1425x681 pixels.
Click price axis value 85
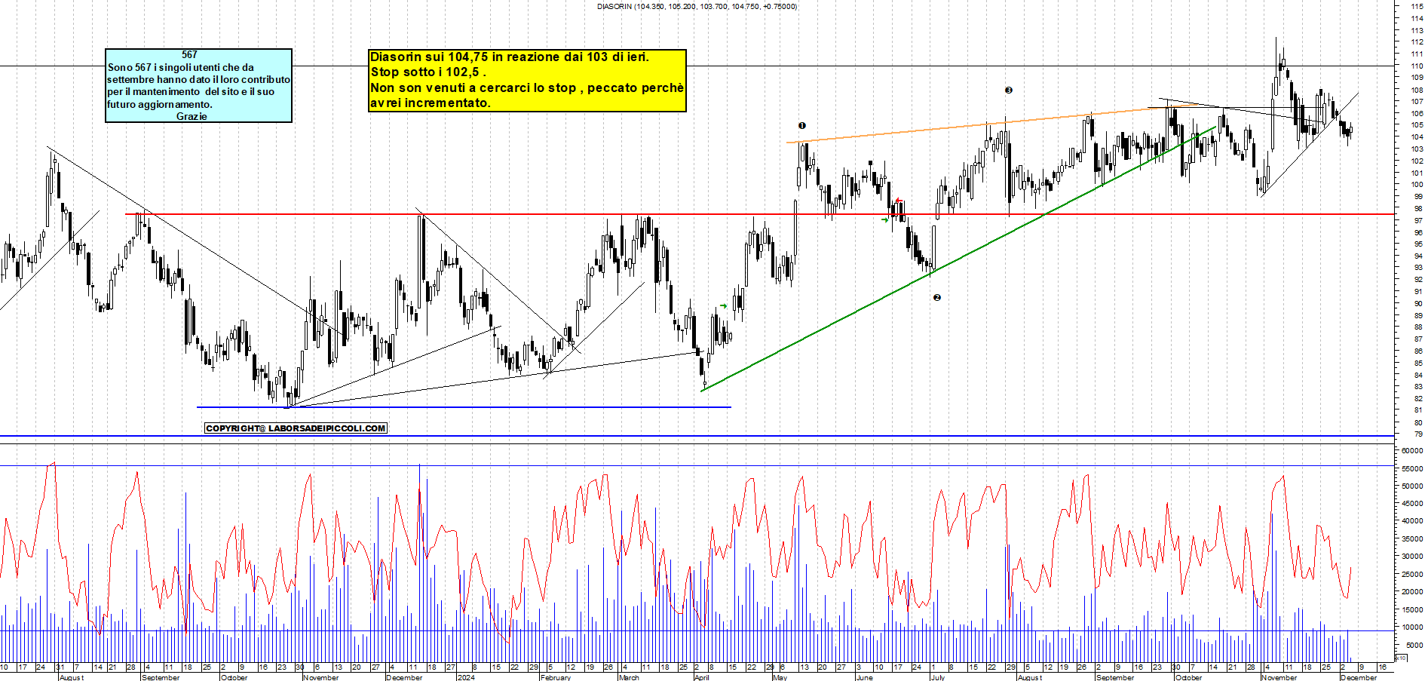pos(1419,364)
